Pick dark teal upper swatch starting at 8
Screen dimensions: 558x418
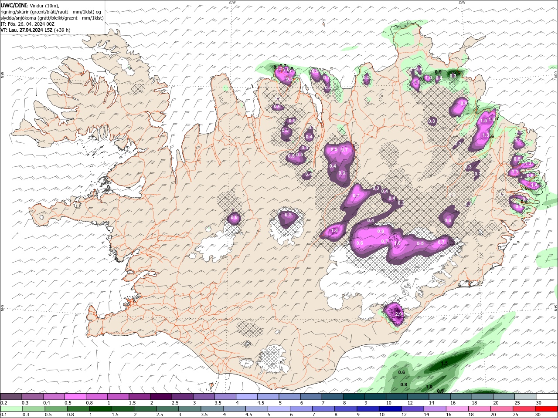(x=354, y=397)
